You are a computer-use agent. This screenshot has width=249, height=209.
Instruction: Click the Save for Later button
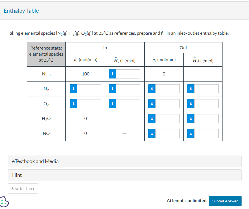pyautogui.click(x=23, y=189)
